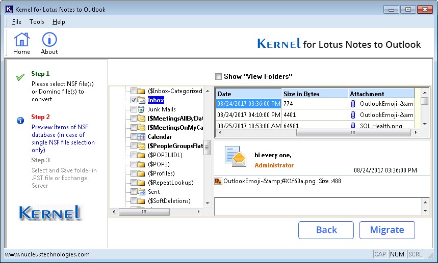Screen dimensions: 438x263
Task: Check the Calendar folder checkbox
Action: tap(134, 137)
